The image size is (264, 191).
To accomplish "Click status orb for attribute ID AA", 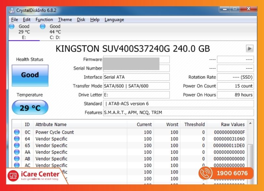I will (17, 152).
